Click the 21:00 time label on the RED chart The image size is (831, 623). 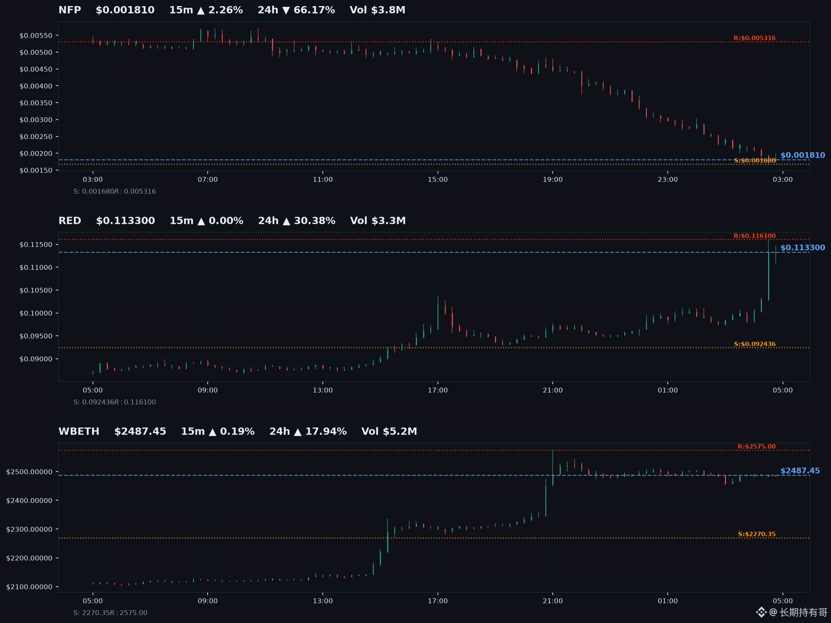tap(553, 390)
